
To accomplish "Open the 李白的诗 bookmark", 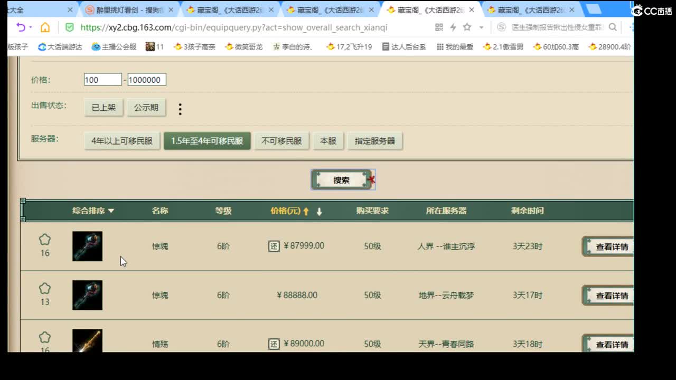I will (293, 47).
